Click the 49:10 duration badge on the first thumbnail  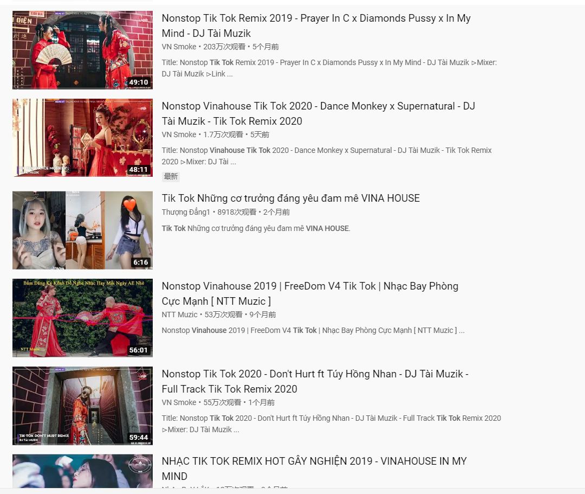(139, 82)
